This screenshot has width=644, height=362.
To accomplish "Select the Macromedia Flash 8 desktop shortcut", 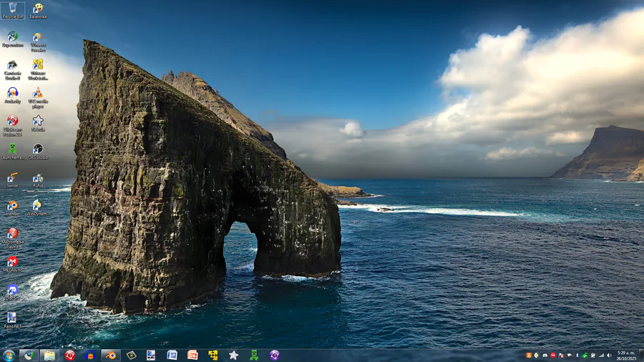I will coord(13,238).
